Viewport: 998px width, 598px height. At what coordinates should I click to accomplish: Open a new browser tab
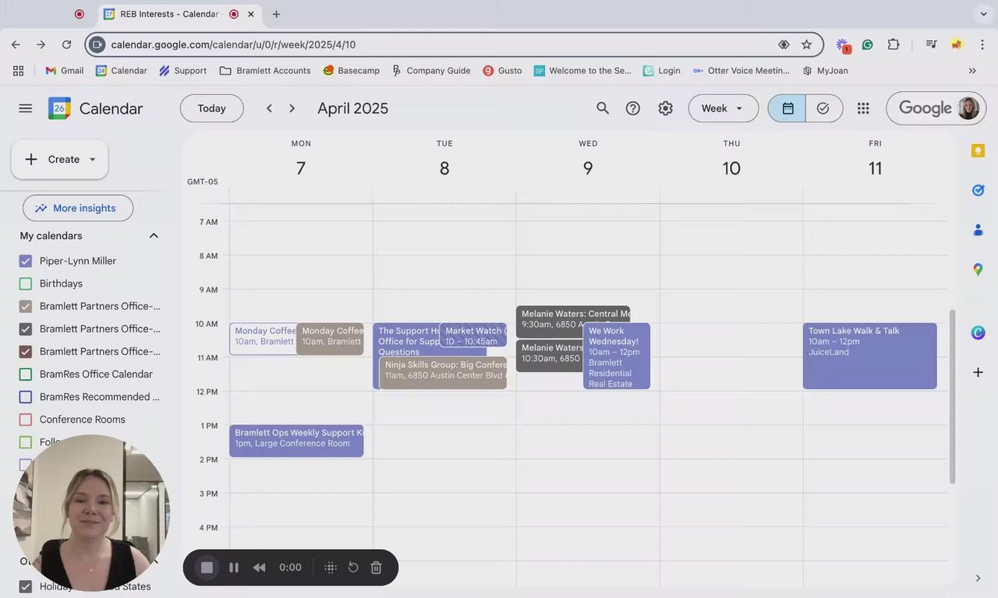tap(276, 14)
